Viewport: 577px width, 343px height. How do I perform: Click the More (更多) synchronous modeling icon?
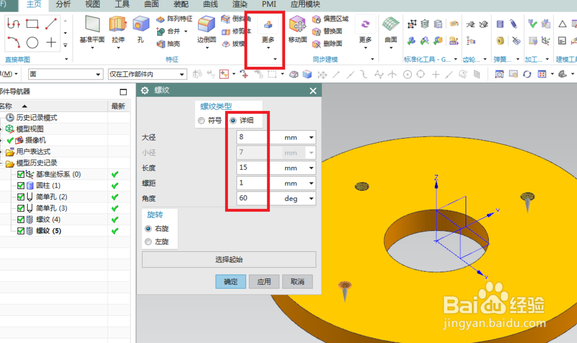[365, 25]
